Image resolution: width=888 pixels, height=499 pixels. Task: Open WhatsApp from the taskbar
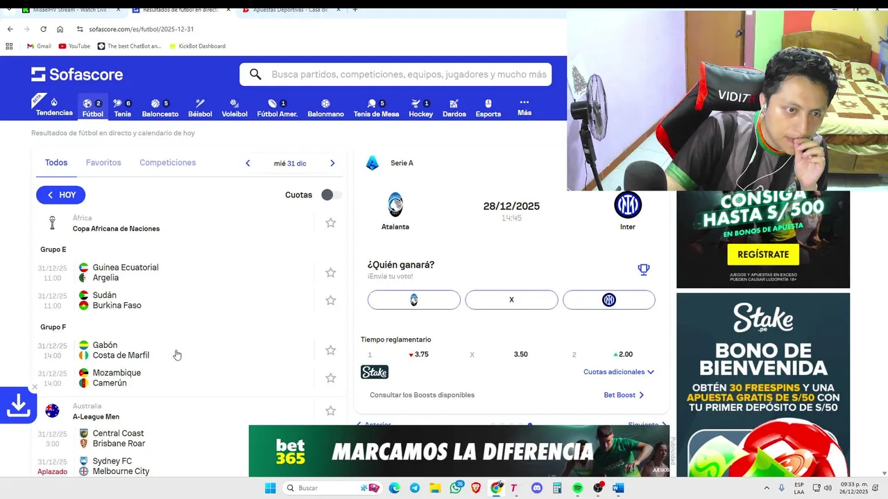point(455,488)
